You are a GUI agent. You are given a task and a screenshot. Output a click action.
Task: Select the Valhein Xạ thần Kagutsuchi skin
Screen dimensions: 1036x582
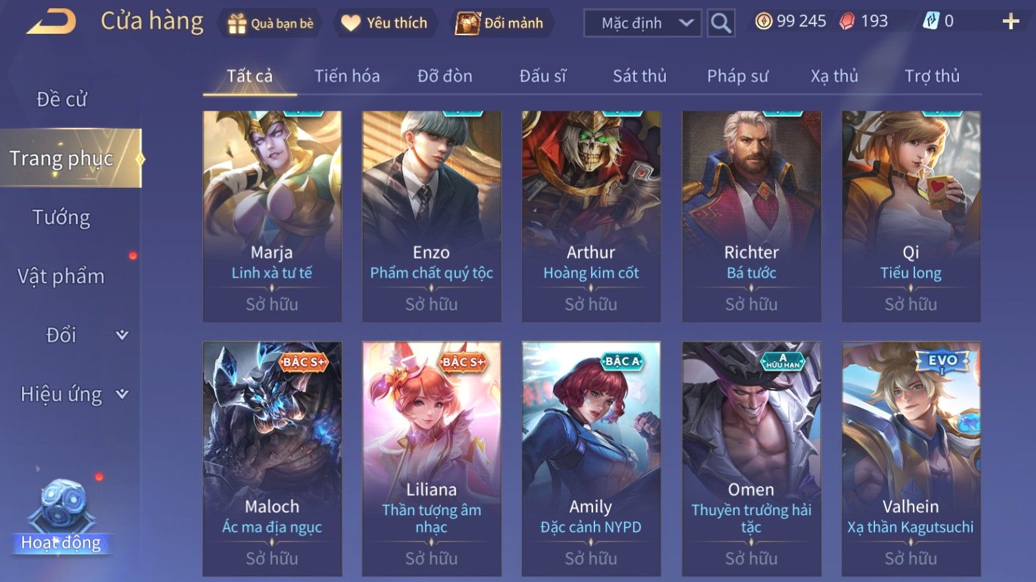(x=911, y=459)
